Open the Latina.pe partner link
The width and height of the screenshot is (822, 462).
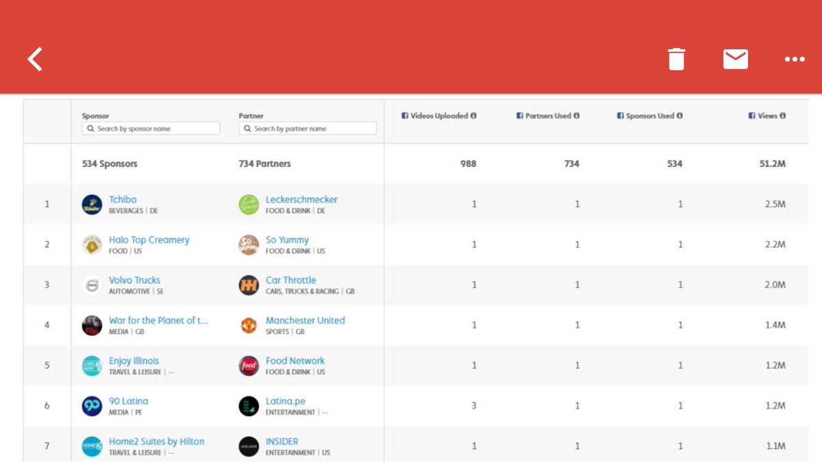(x=286, y=401)
